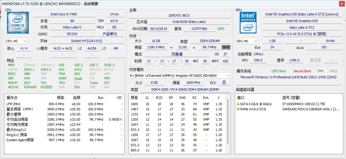346x159 pixels.
Task: Click the 16 GB memory size value
Action: point(156,41)
